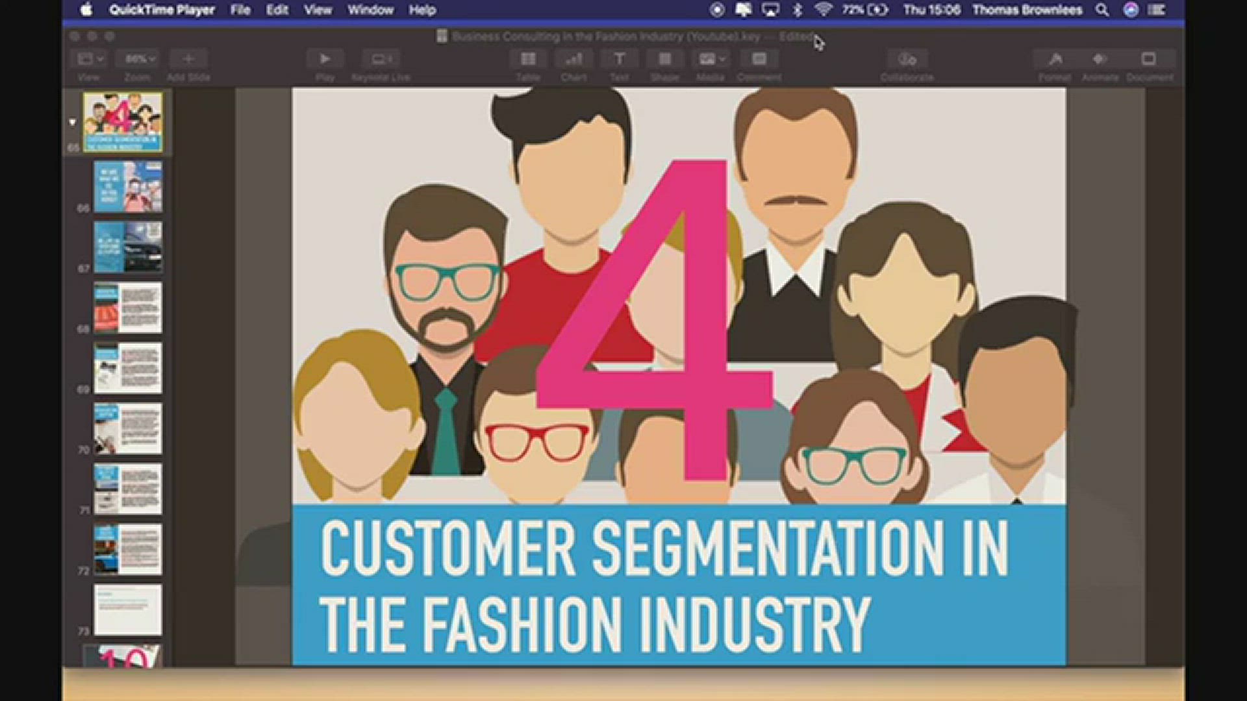The height and width of the screenshot is (701, 1247).
Task: Click the Play slideshow button
Action: [x=325, y=59]
